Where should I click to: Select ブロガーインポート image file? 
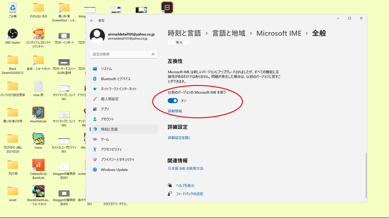(x=64, y=38)
